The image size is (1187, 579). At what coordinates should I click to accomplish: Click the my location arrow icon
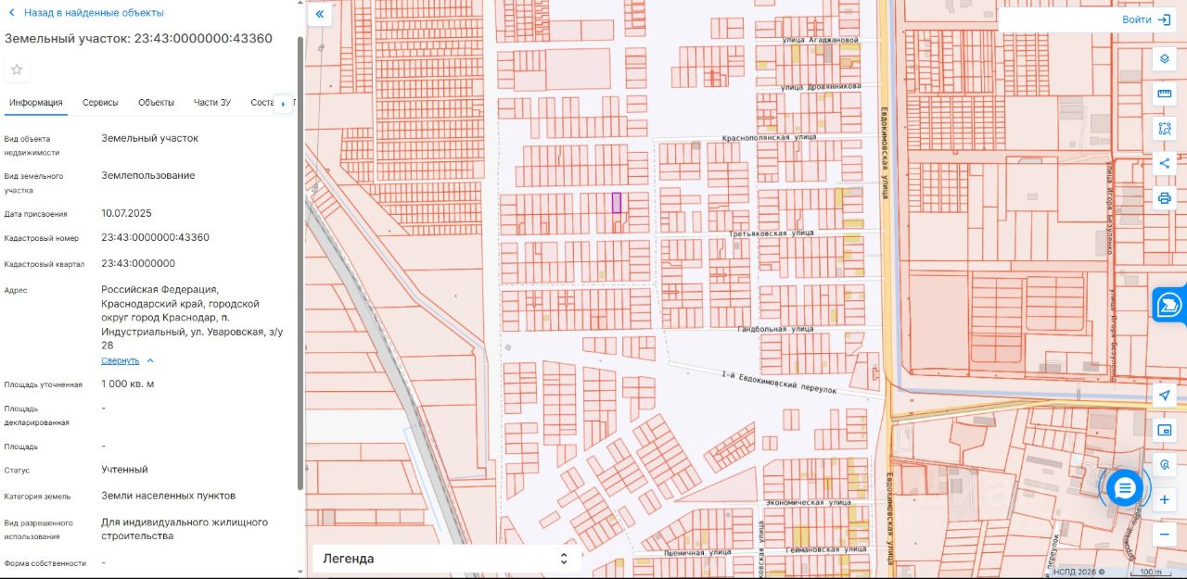(1165, 396)
